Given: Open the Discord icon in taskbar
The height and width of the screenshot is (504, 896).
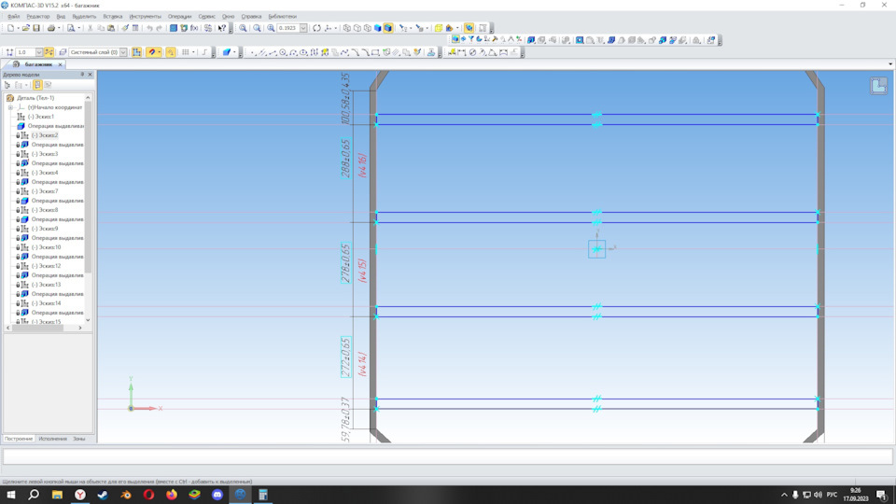Looking at the screenshot, I should 217,495.
